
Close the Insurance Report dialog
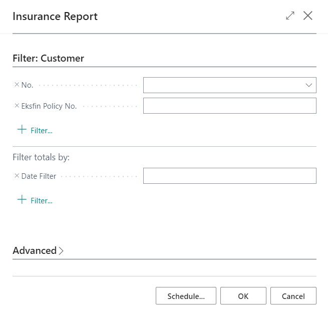click(308, 16)
